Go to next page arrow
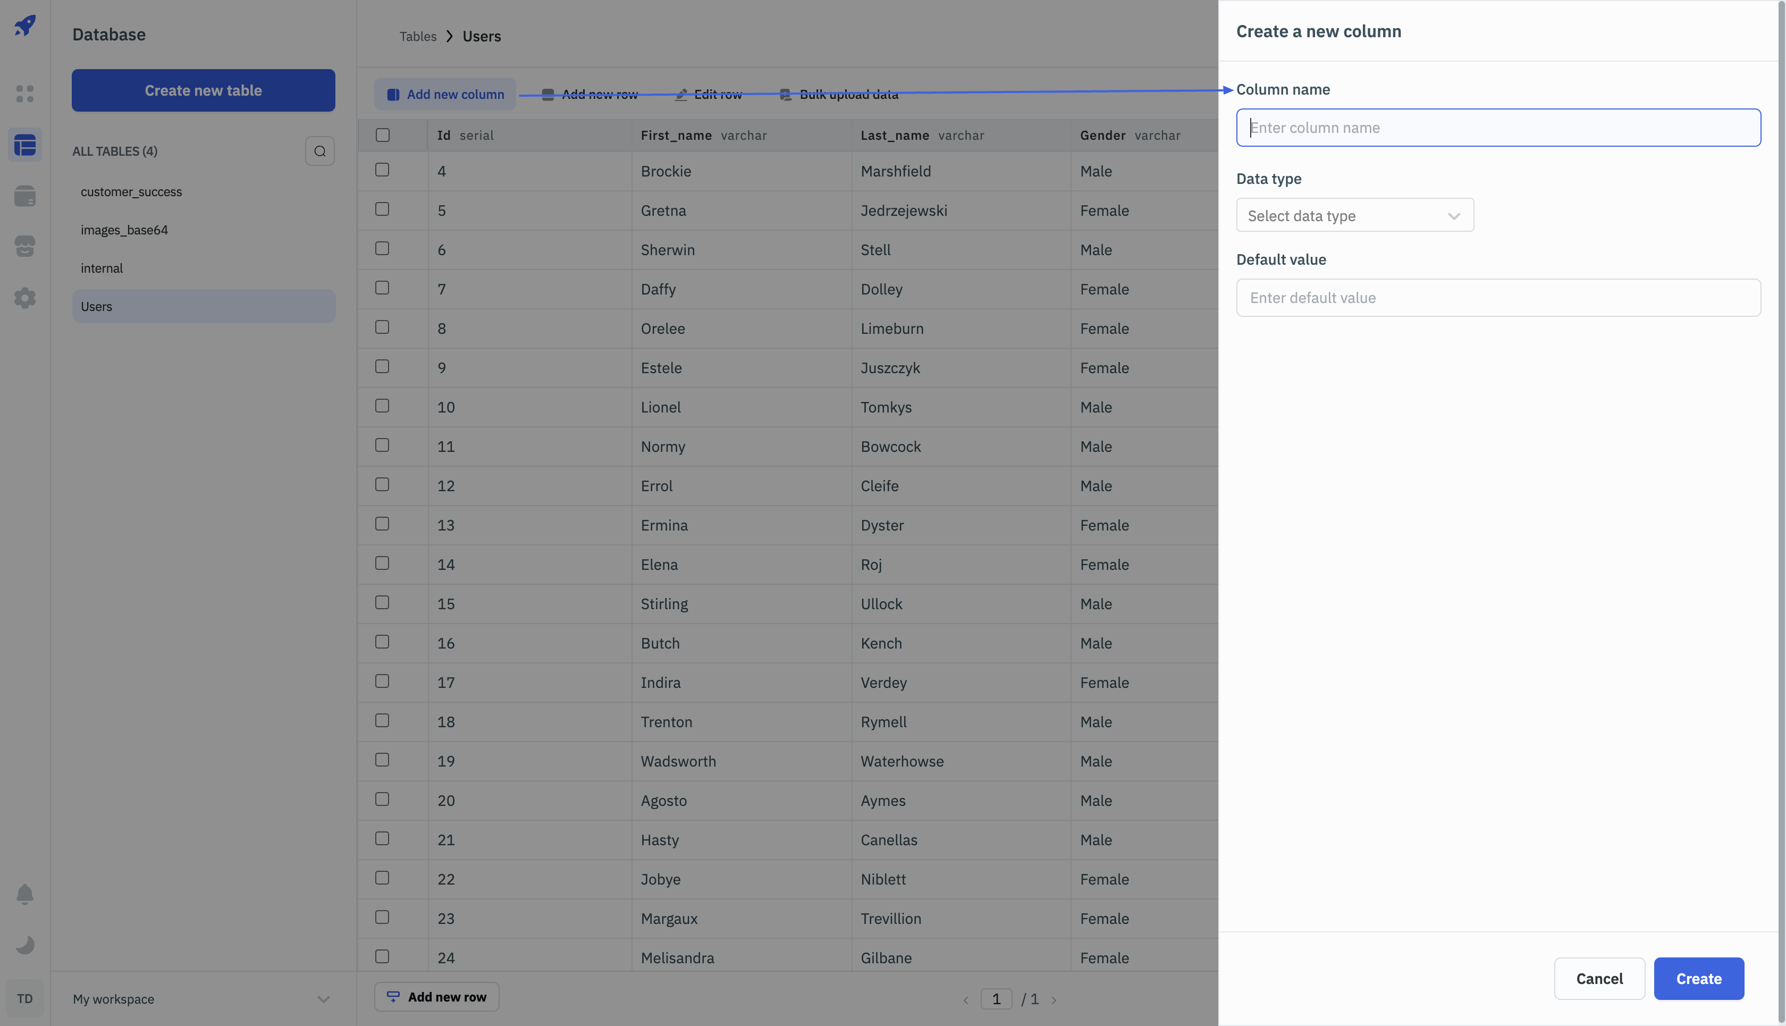 coord(1054,999)
